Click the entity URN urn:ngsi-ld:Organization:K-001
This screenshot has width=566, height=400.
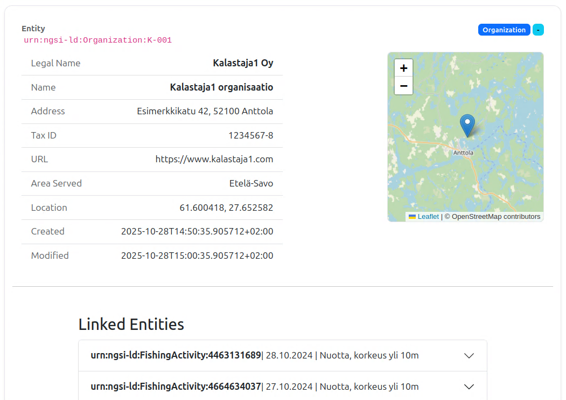97,40
